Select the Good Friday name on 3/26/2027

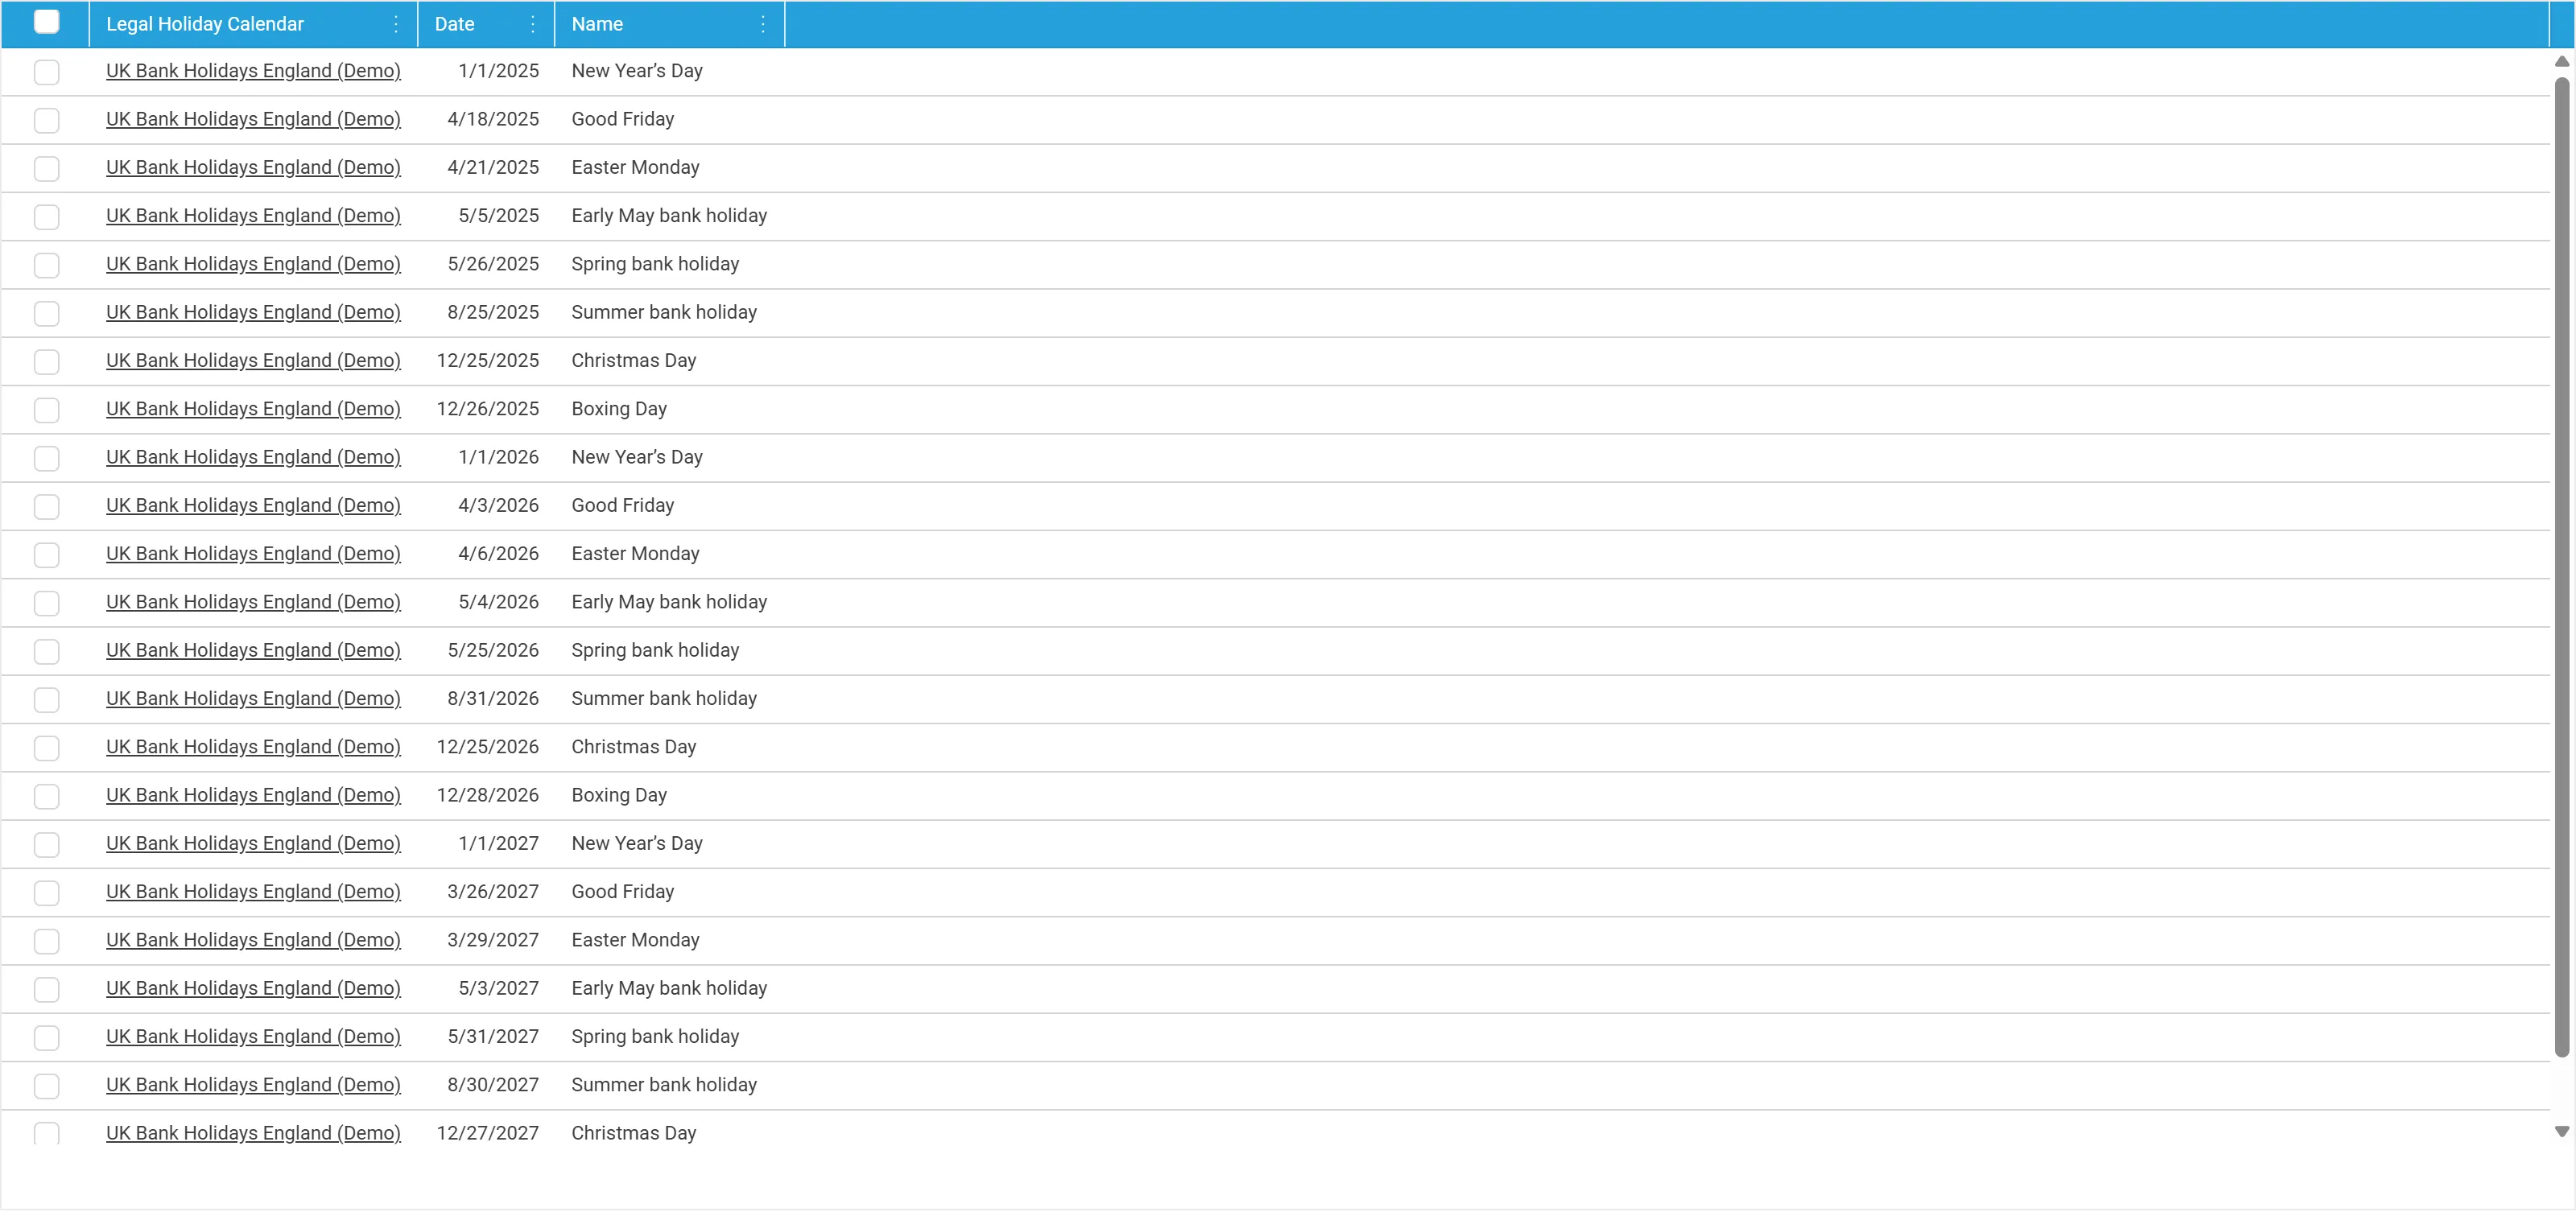click(x=623, y=892)
